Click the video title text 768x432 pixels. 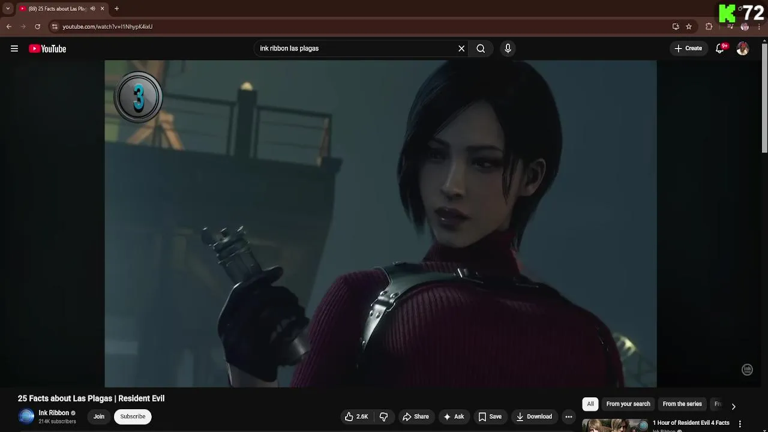tap(91, 398)
